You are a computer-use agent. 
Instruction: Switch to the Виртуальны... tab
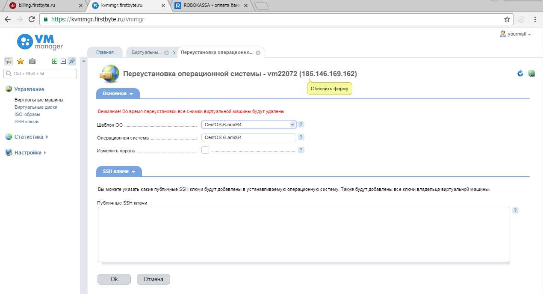tap(147, 52)
